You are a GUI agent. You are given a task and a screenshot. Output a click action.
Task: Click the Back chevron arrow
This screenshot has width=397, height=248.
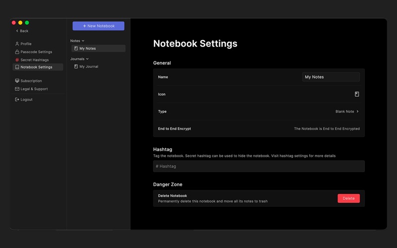(17, 31)
